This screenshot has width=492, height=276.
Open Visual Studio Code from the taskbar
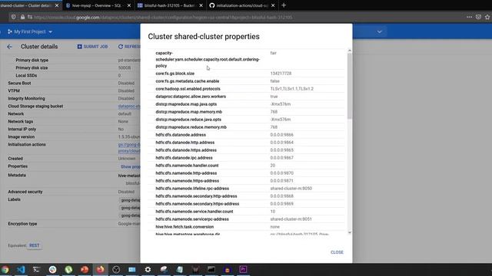[21, 269]
